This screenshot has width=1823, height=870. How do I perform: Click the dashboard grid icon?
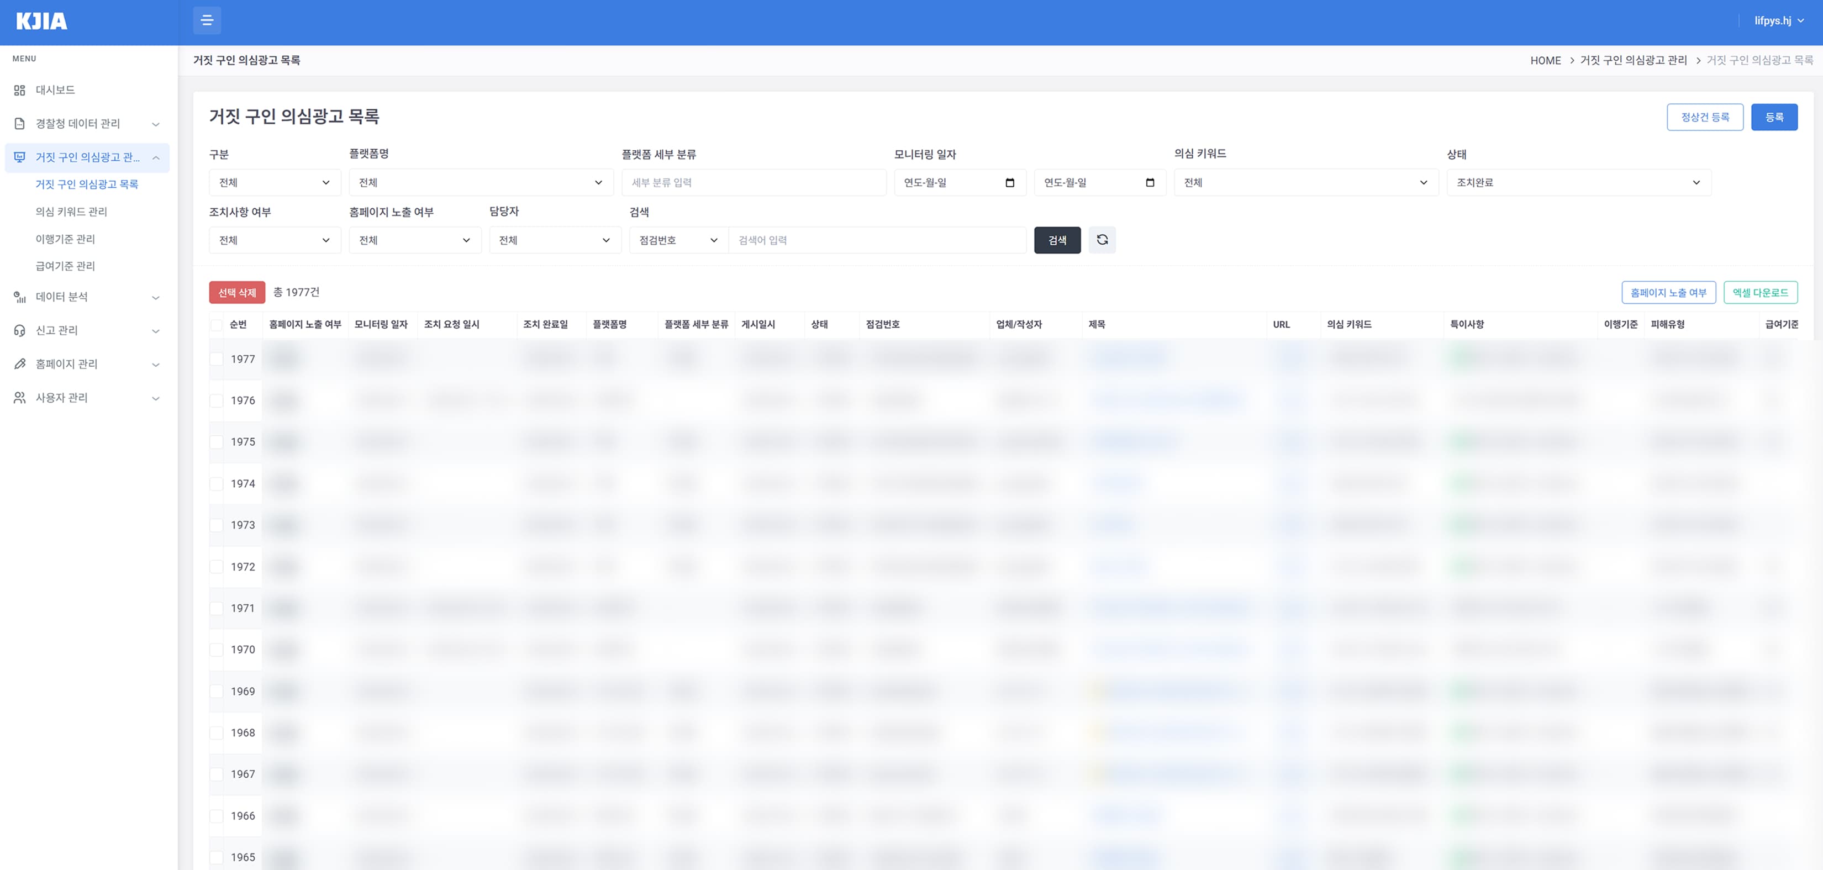(x=20, y=90)
